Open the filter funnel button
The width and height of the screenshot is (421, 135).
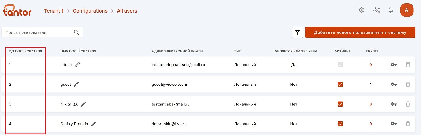298,32
